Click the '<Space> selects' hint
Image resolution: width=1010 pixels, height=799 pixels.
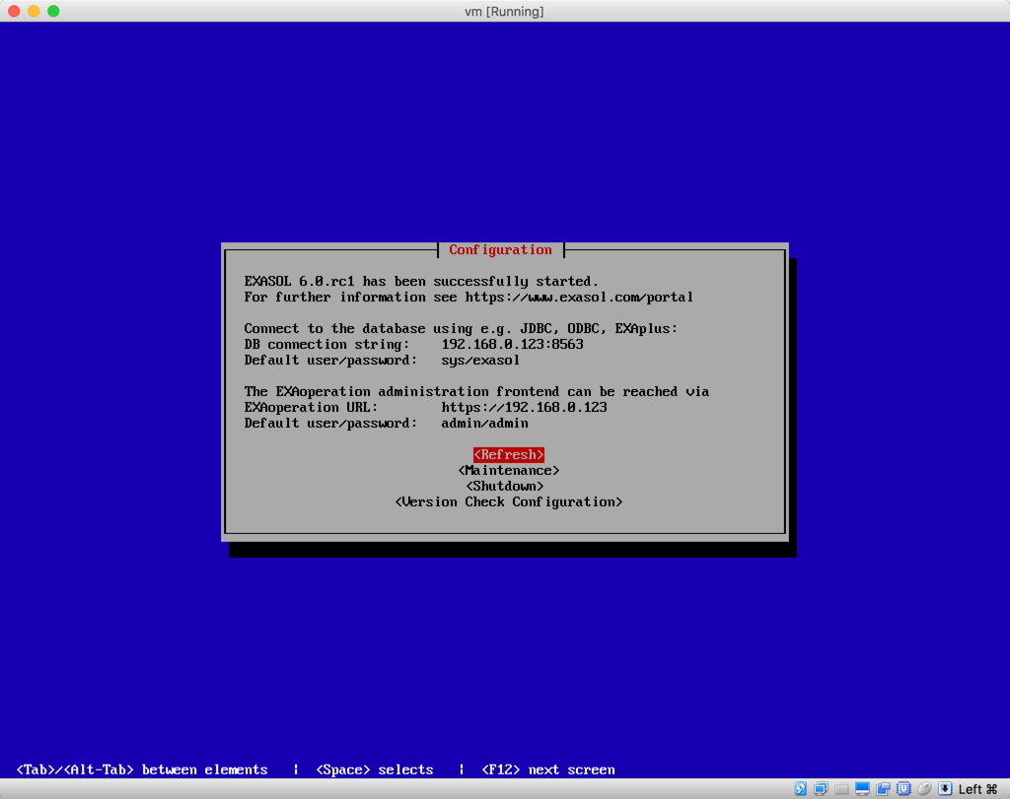(x=374, y=769)
